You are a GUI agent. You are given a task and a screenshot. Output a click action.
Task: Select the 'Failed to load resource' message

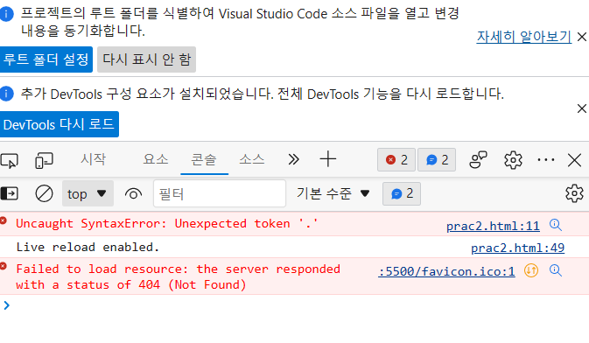point(178,276)
